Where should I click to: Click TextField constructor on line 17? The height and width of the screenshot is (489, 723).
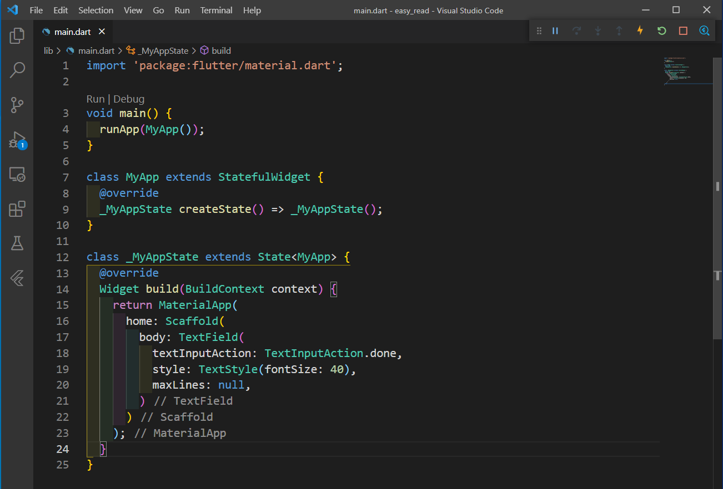point(208,337)
